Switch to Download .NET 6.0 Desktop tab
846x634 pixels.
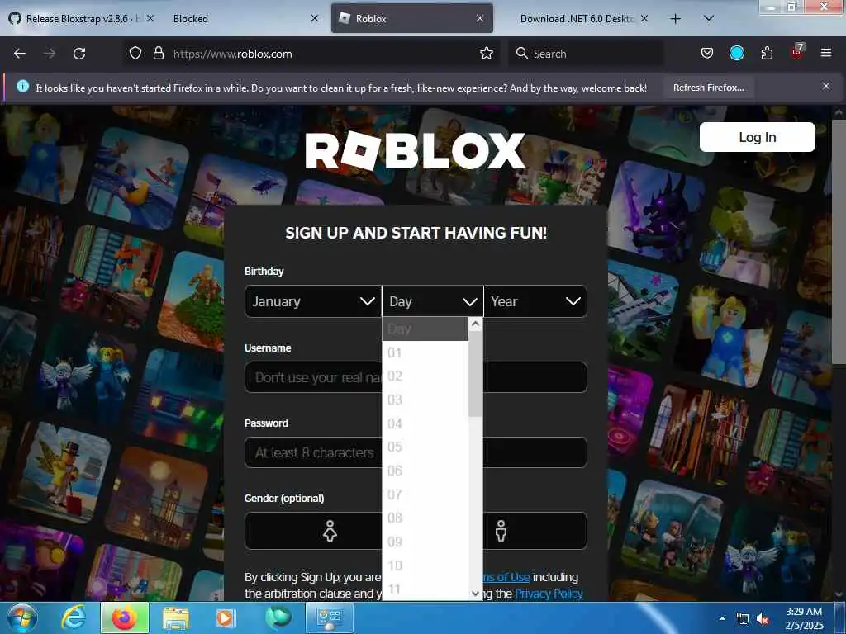(x=577, y=19)
